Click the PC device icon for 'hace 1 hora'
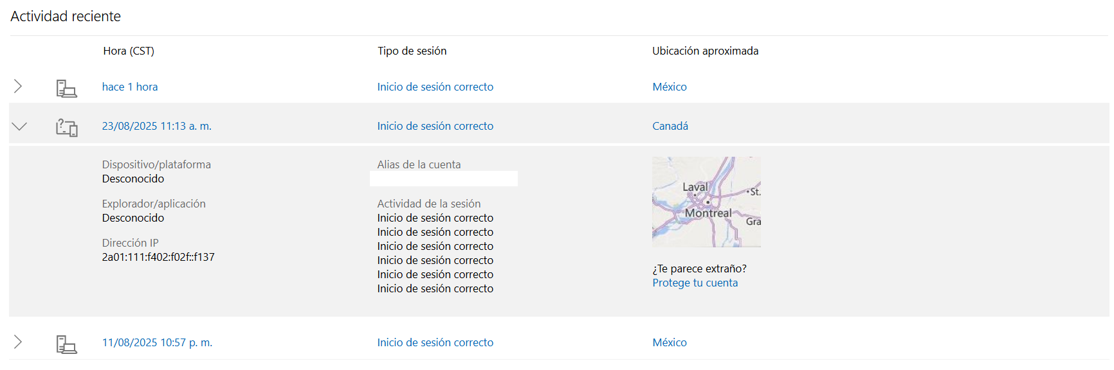This screenshot has height=370, width=1114. coord(66,88)
